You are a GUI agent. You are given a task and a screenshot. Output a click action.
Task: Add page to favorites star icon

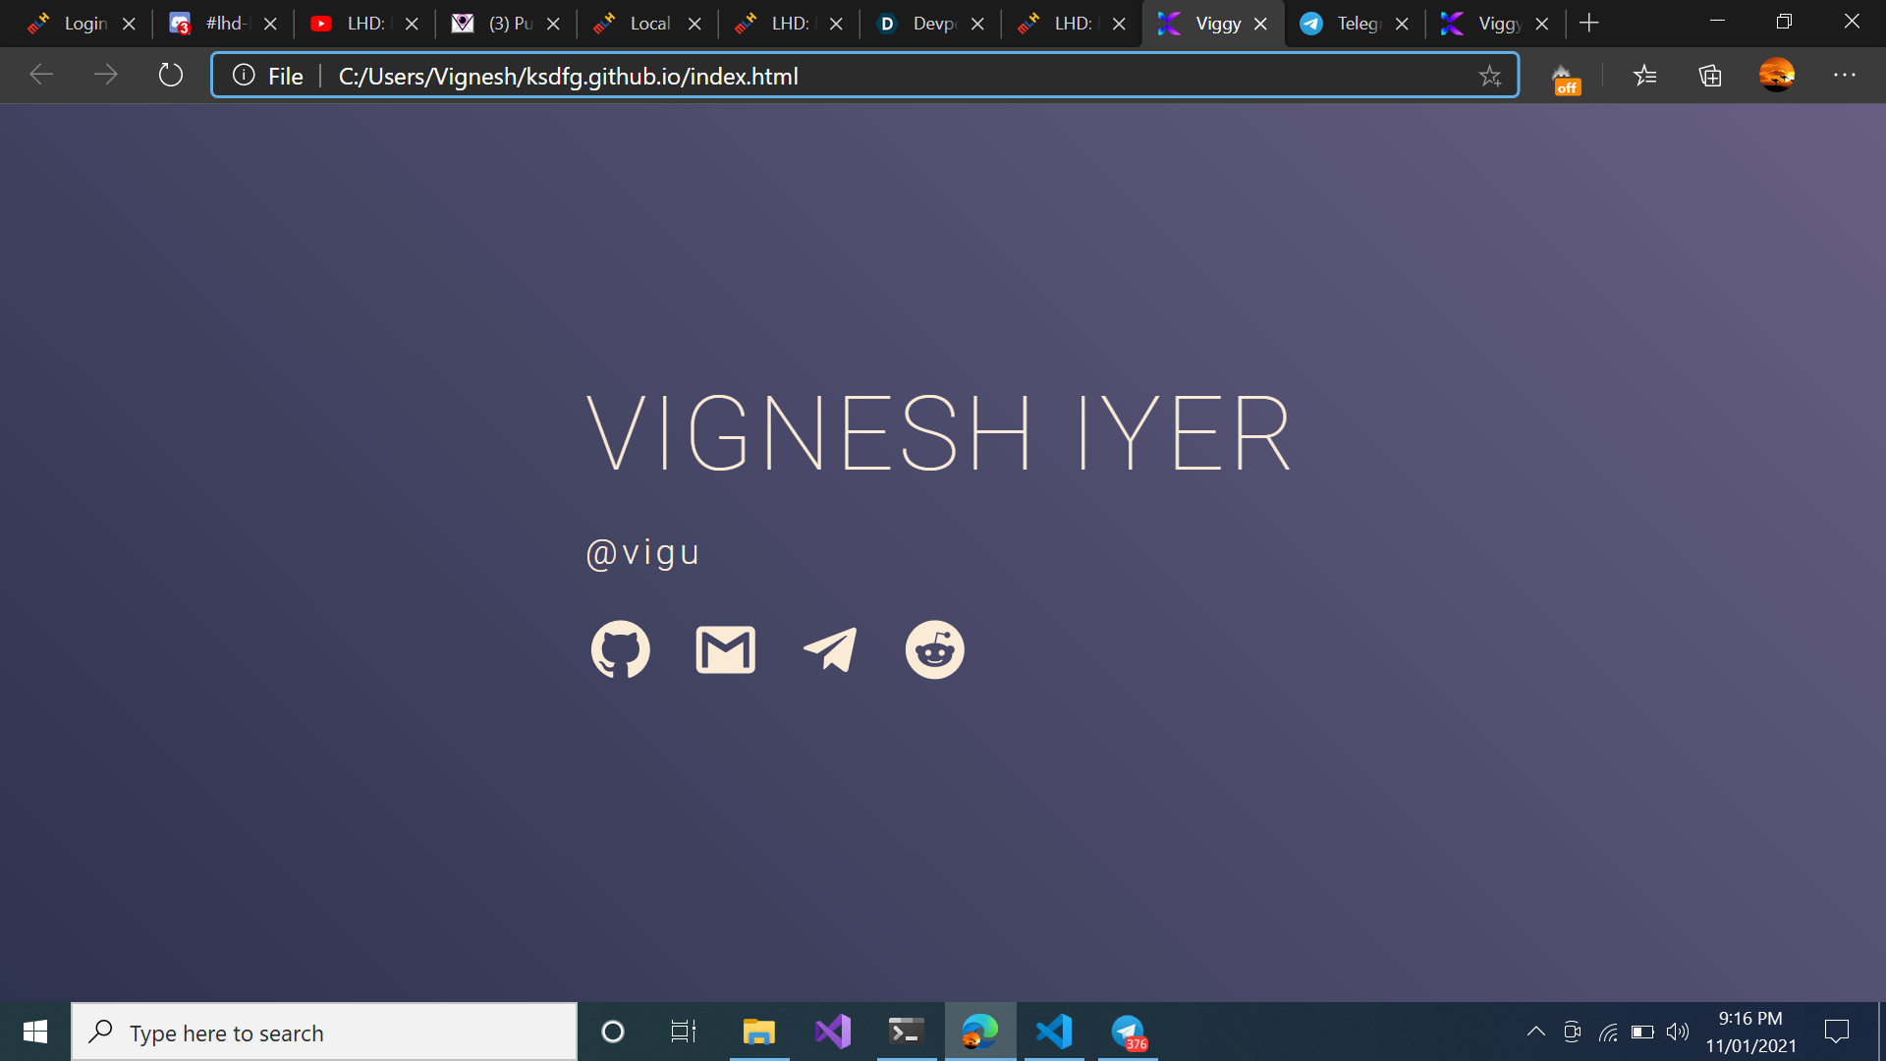pos(1489,76)
